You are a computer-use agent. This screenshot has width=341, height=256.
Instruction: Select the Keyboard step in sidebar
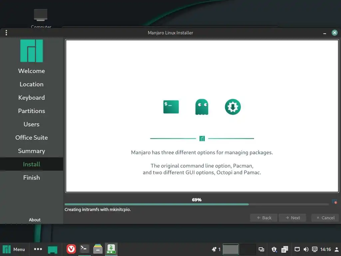tap(32, 98)
